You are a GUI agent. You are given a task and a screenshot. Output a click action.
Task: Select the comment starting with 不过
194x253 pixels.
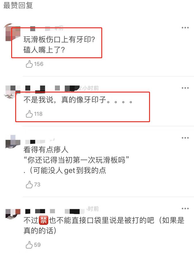pyautogui.click(x=104, y=225)
